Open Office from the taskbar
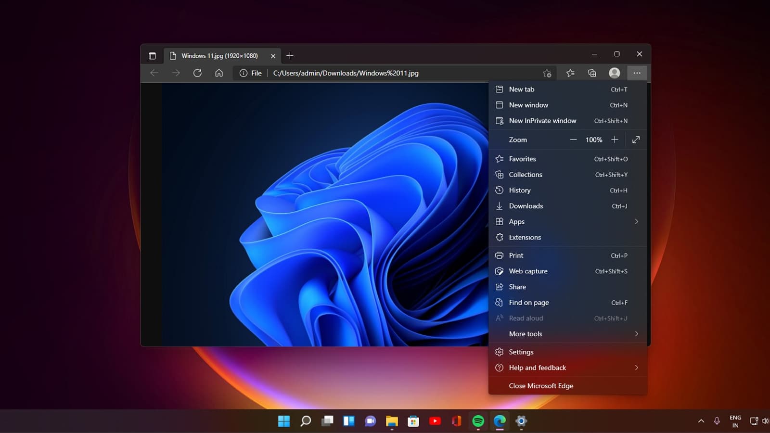This screenshot has height=433, width=770. (457, 421)
